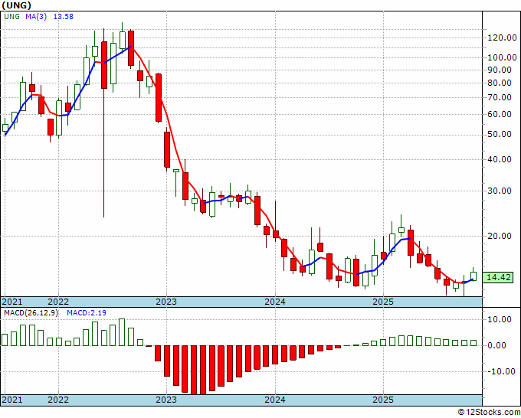Viewport: 521px width, 418px height.
Task: Click the 2025 label on price time axis
Action: tap(383, 302)
